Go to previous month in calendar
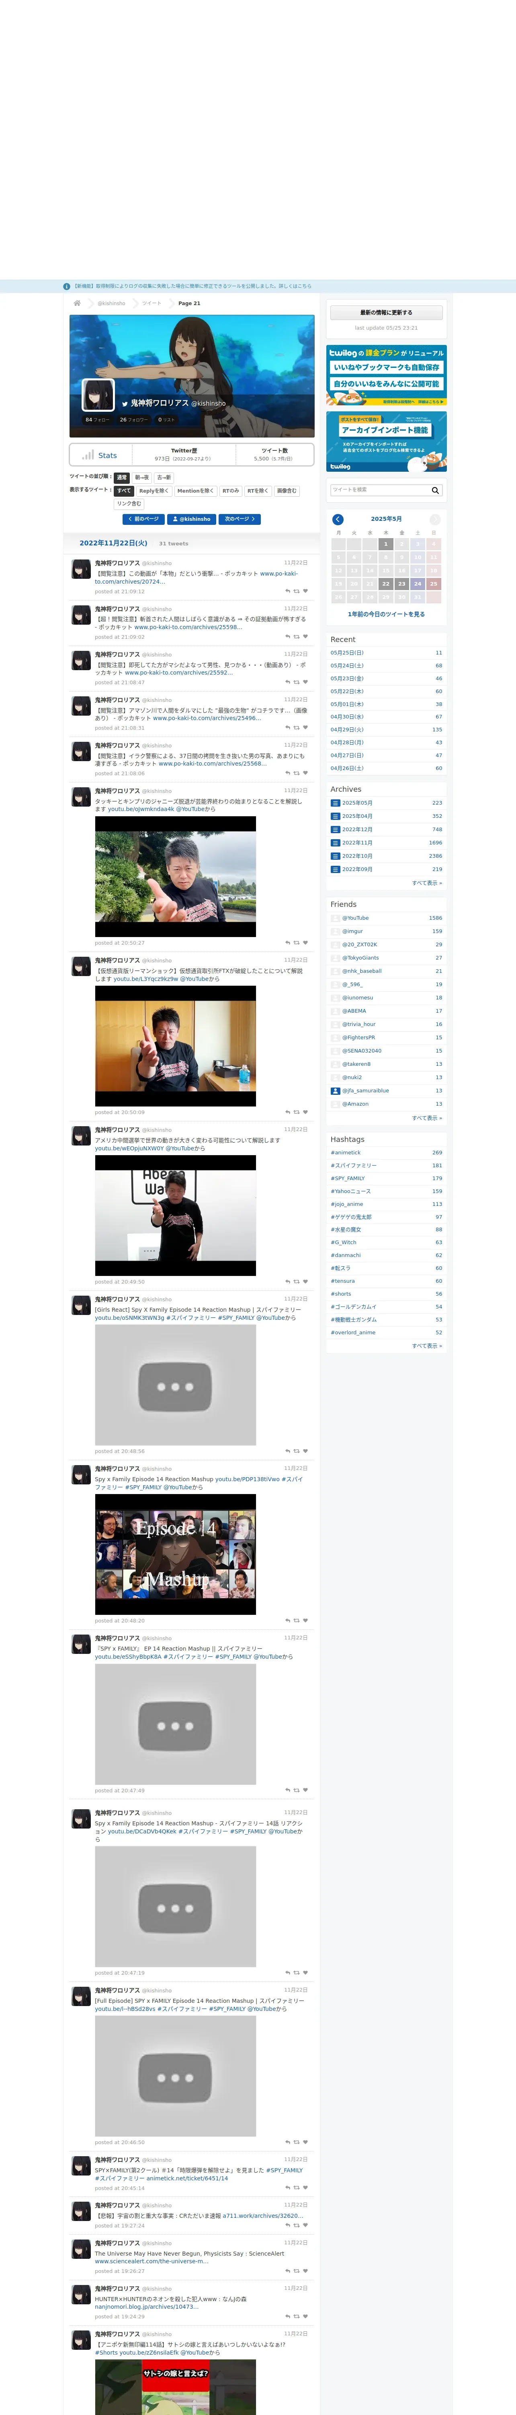The height and width of the screenshot is (2415, 516). [338, 518]
